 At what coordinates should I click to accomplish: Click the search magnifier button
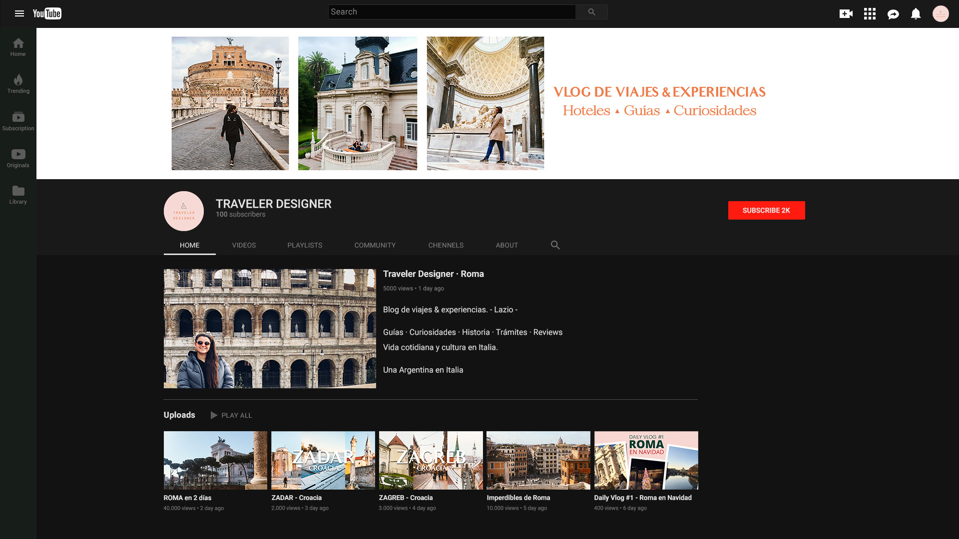point(591,12)
